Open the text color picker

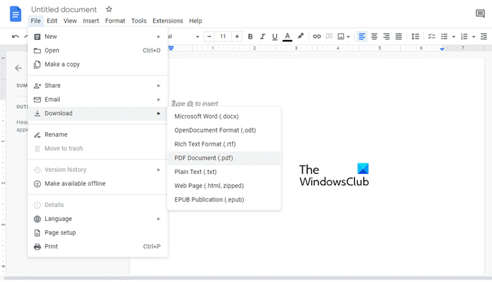[x=287, y=36]
